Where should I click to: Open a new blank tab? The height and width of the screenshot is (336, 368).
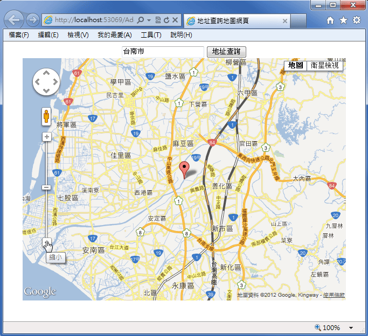(x=298, y=21)
